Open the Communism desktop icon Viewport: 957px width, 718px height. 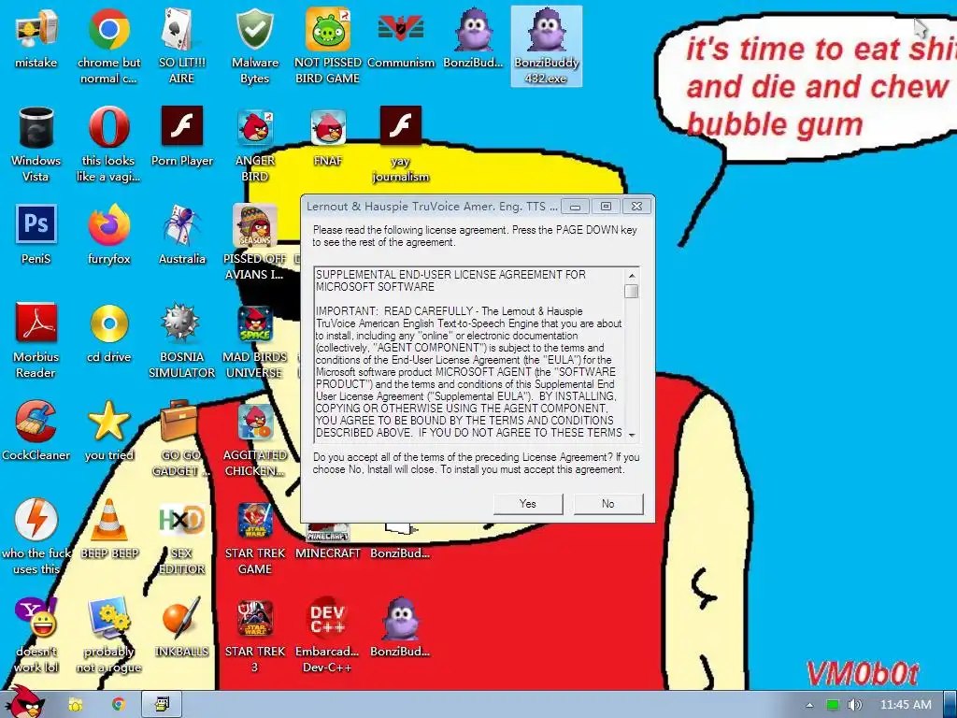point(401,39)
